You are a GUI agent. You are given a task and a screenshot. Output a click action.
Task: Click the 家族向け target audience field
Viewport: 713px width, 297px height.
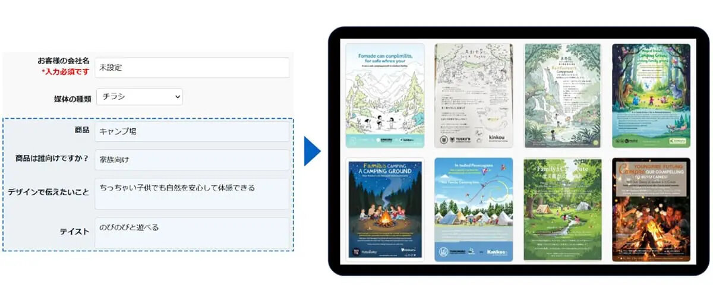tap(192, 160)
